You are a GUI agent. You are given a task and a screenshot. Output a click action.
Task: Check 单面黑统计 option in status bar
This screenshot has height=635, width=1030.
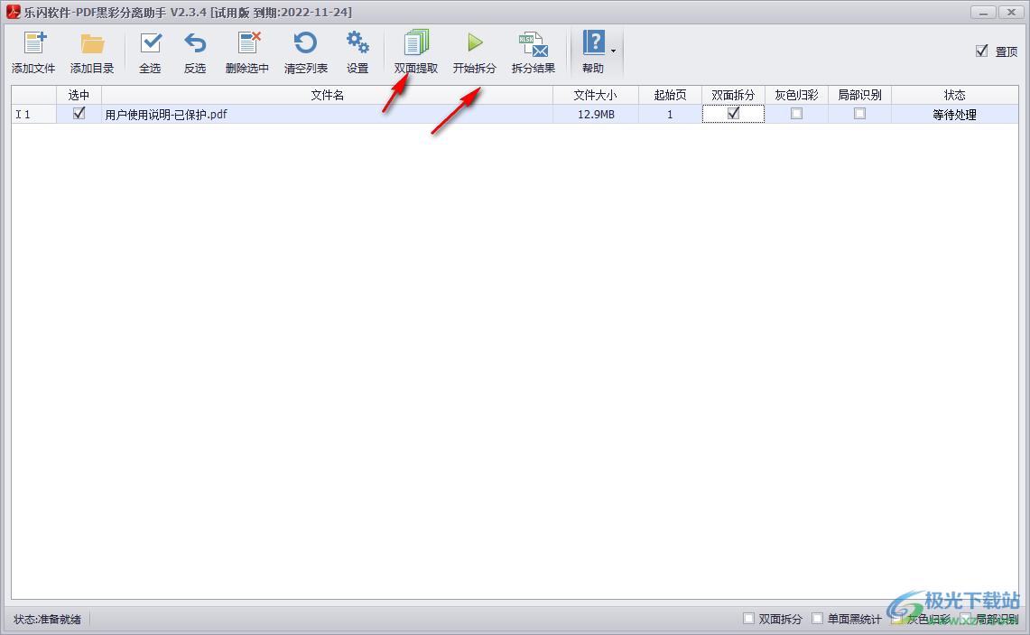coord(818,619)
